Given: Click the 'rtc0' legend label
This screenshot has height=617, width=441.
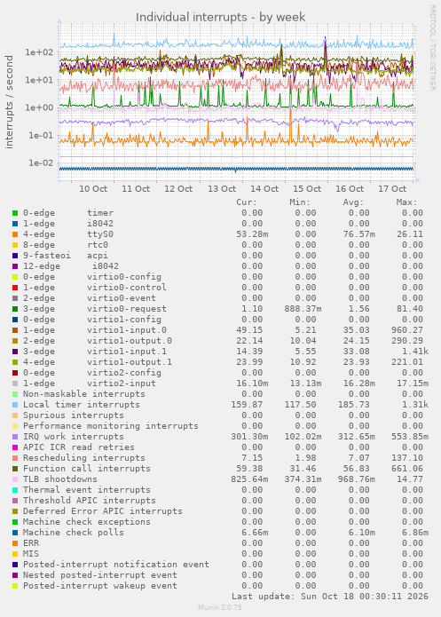Looking at the screenshot, I should click(98, 245).
